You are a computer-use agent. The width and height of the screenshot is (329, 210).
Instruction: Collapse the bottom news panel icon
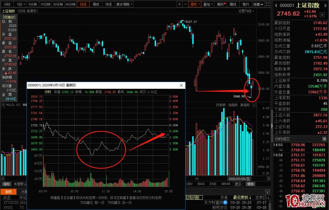267,191
